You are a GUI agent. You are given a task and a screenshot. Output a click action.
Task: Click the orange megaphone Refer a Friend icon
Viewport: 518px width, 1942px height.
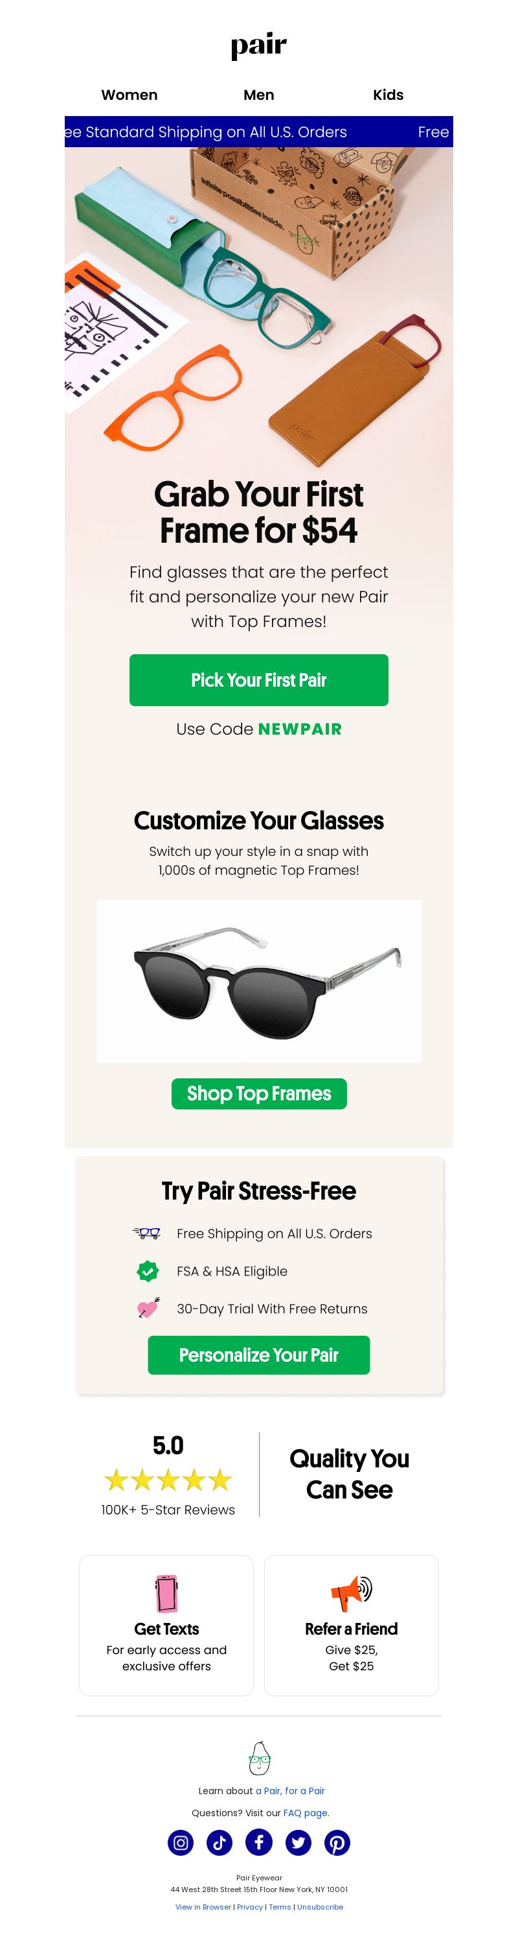click(x=351, y=1594)
